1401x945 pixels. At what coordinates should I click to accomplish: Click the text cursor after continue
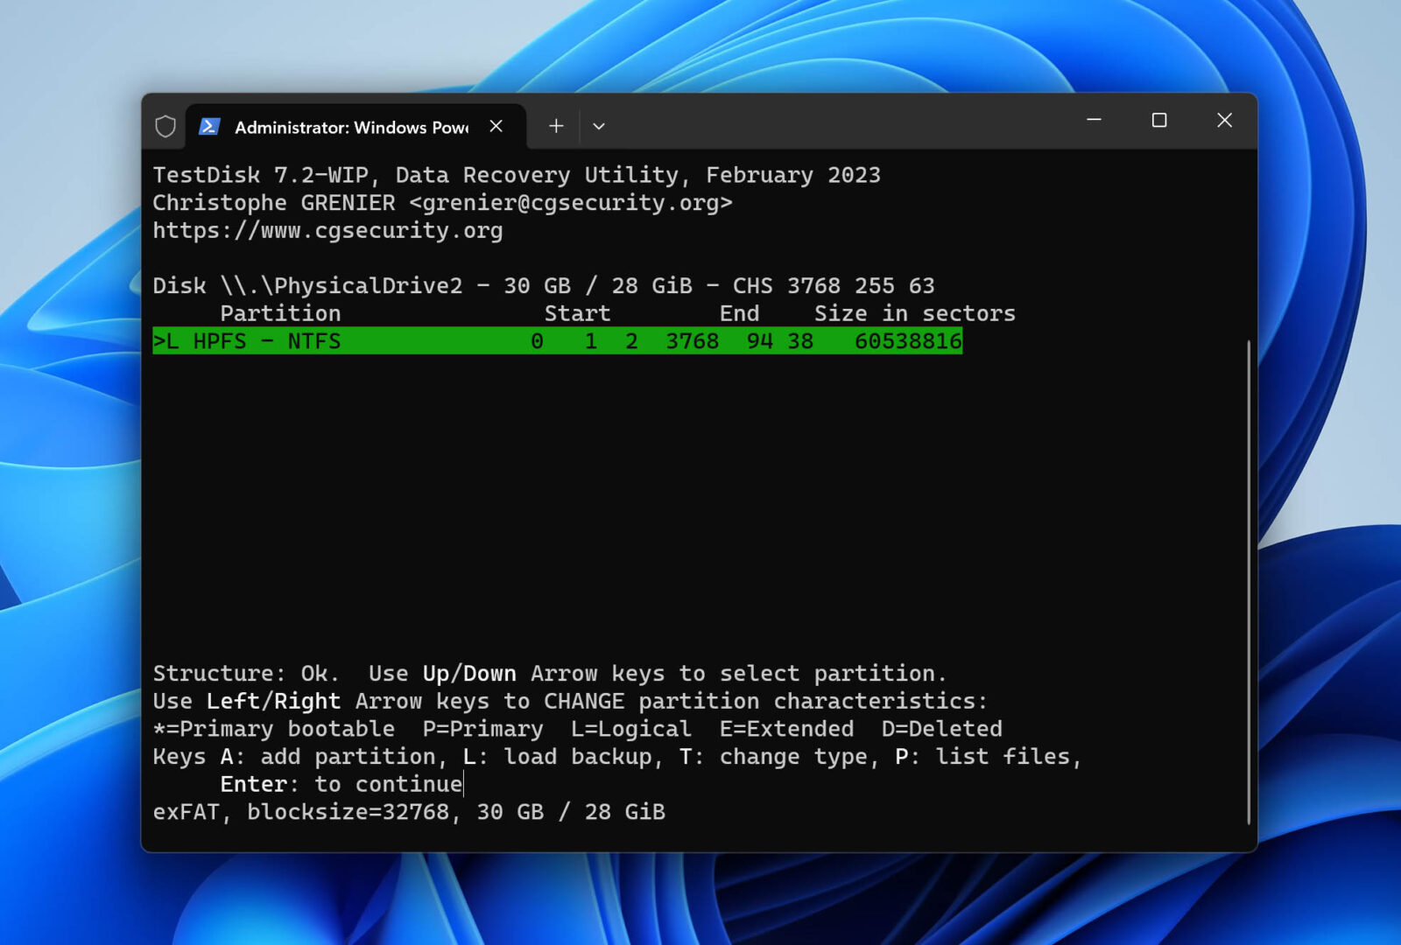463,784
